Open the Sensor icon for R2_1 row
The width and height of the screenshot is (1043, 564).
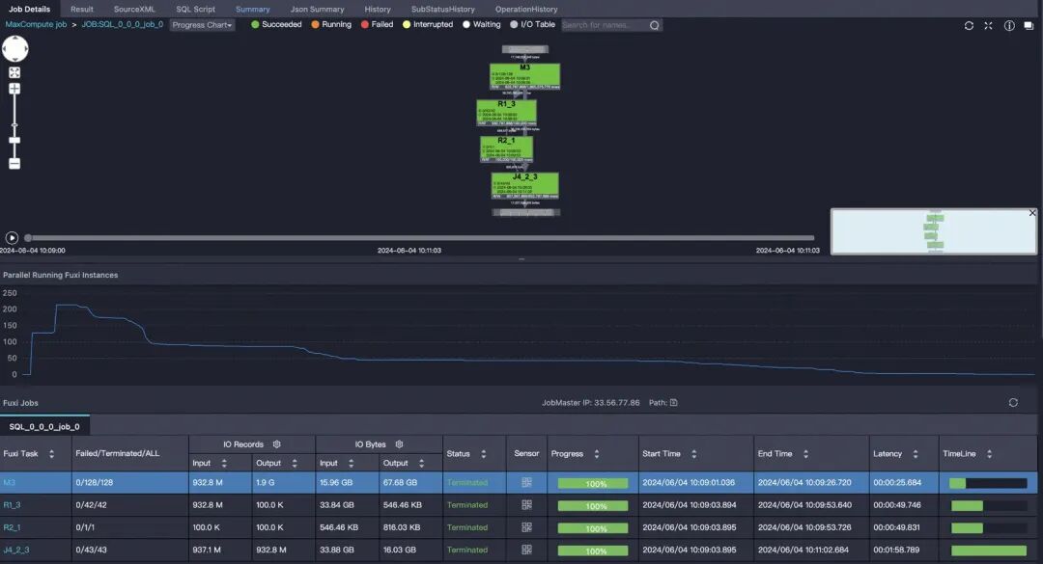point(527,527)
